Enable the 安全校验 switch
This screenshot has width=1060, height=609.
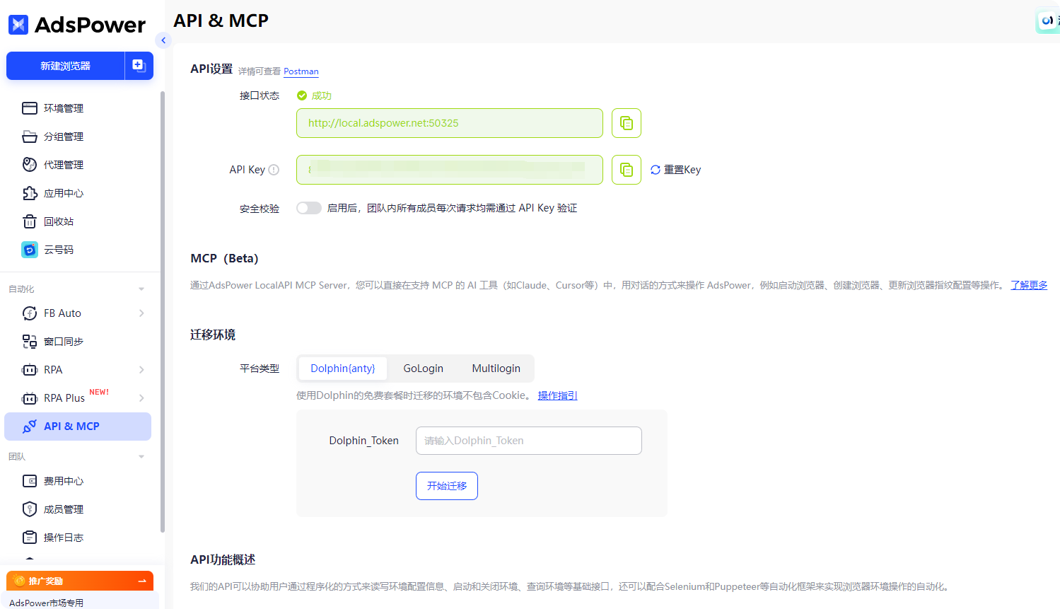click(x=309, y=207)
